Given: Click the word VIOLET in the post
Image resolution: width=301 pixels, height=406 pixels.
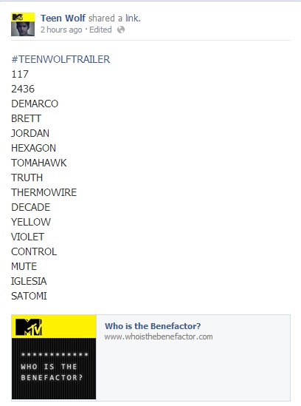Looking at the screenshot, I should tap(27, 237).
